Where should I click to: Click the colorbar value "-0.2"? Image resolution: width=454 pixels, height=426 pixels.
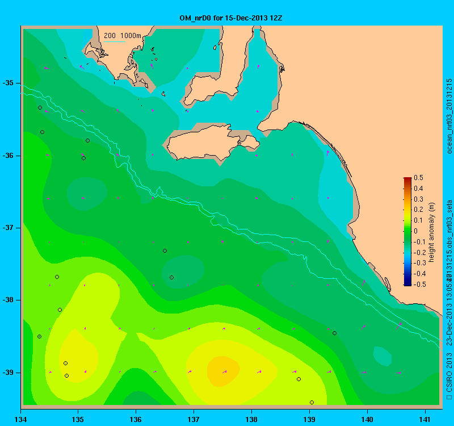click(x=419, y=252)
